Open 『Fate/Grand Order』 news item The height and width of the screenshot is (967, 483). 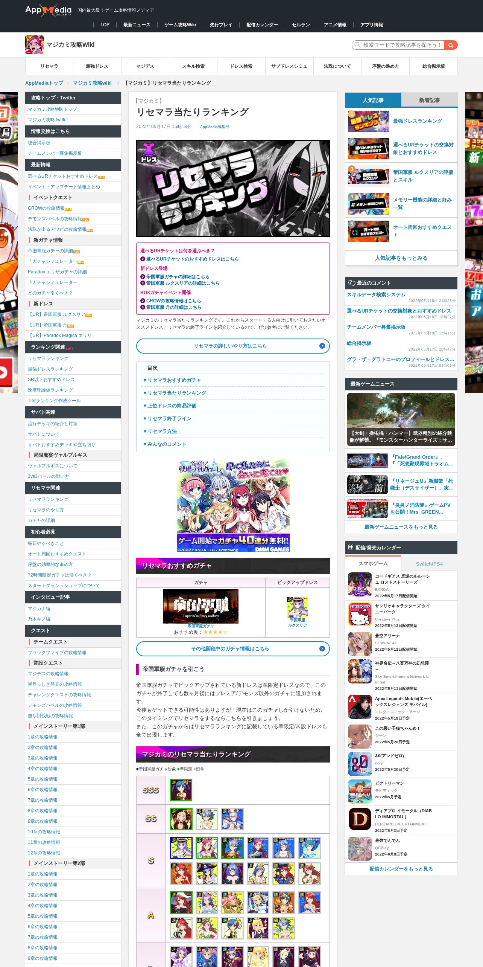(x=401, y=461)
